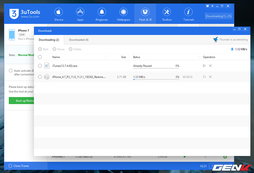Cancel the iTunes(12.7.4.80).exe download
254x173 pixels.
coord(210,66)
